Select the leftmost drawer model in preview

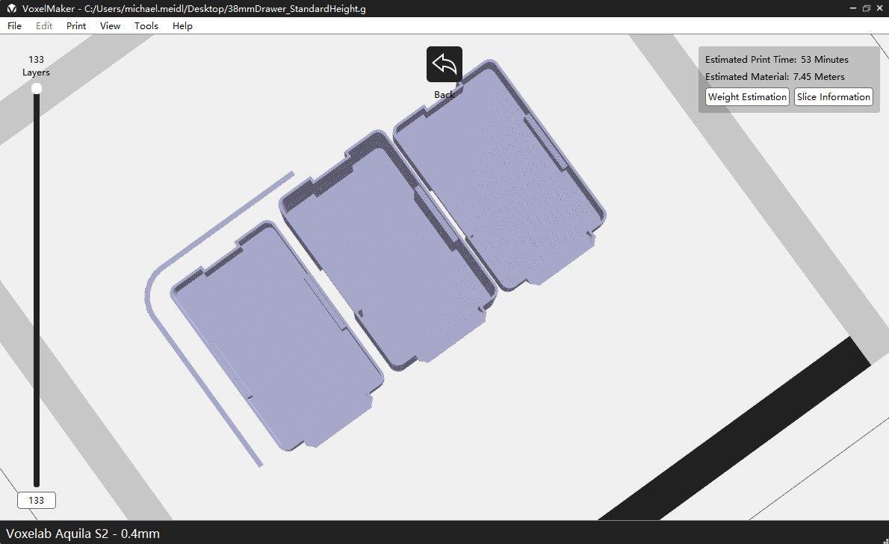[x=276, y=336]
